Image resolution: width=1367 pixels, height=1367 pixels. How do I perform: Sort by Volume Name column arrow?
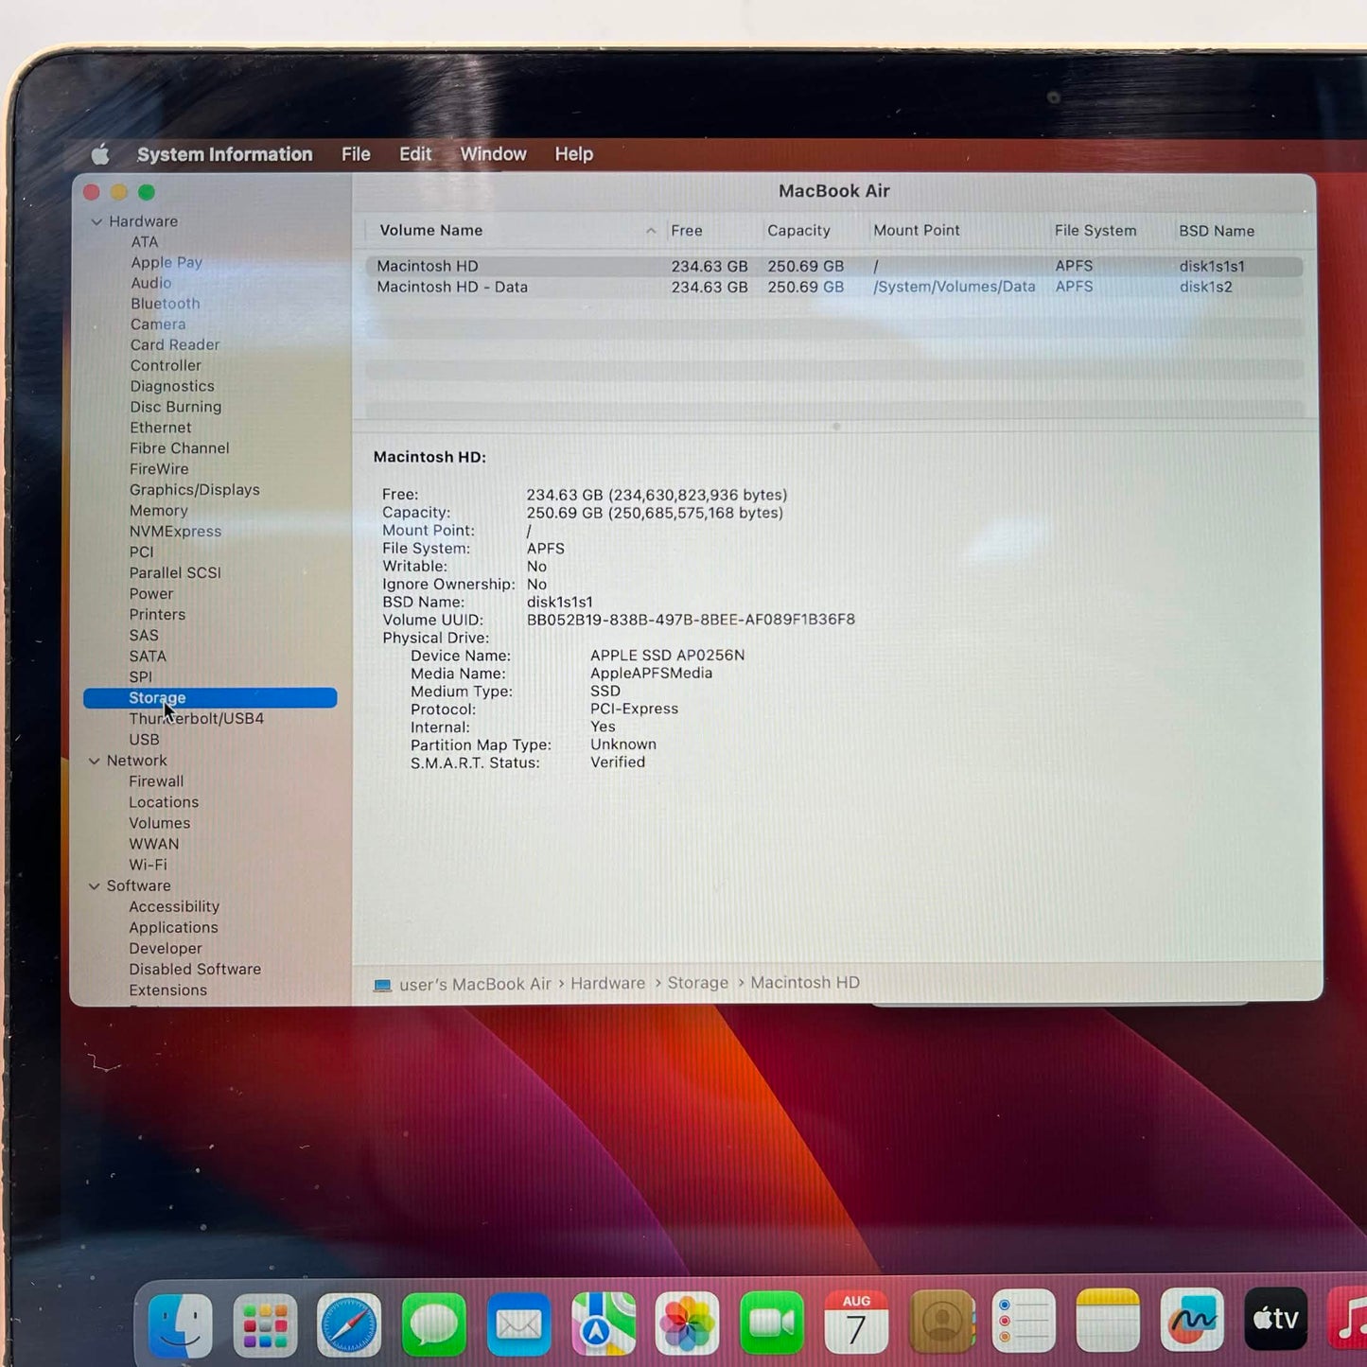tap(651, 231)
